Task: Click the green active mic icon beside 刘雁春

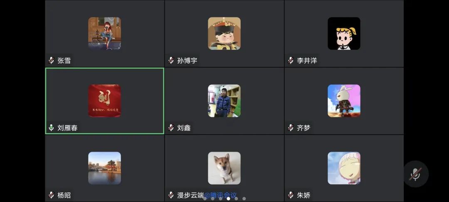Action: tap(51, 128)
